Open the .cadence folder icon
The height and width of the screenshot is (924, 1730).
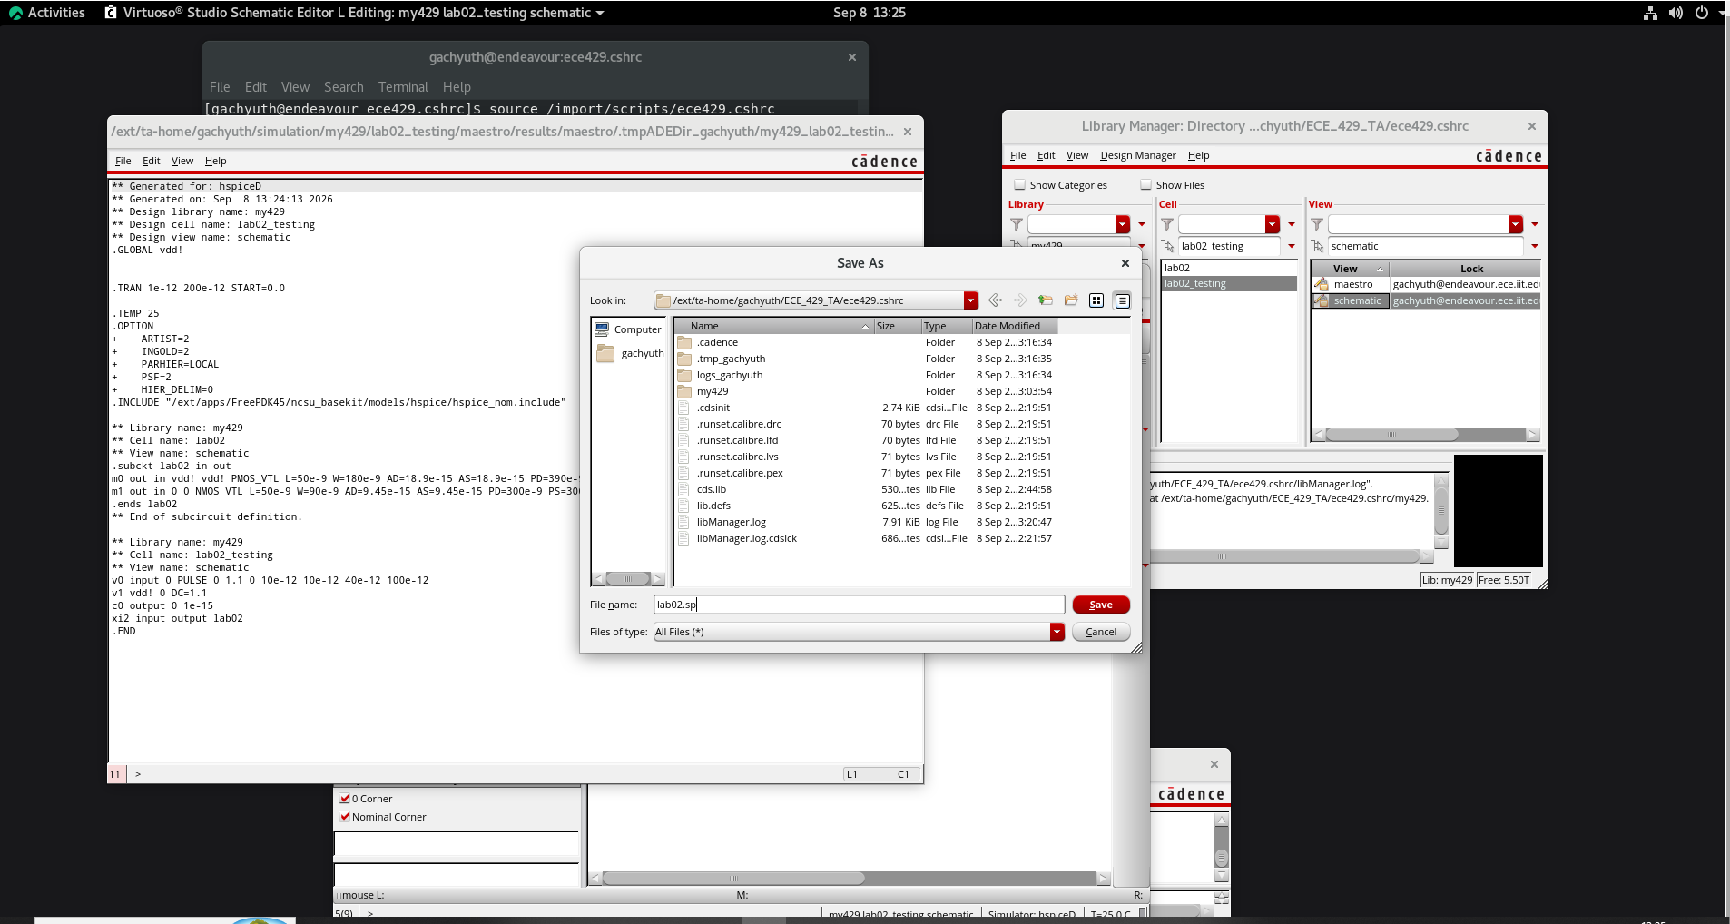click(x=684, y=342)
